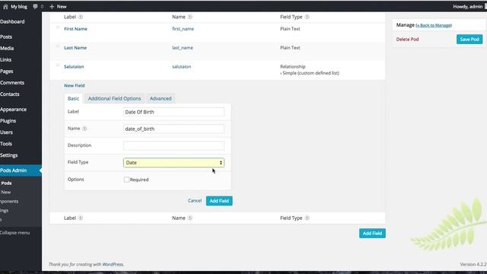
Task: Open the Howdy, admin account menu
Action: coord(467,7)
